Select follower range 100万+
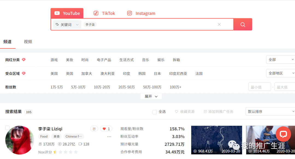 click(x=176, y=87)
